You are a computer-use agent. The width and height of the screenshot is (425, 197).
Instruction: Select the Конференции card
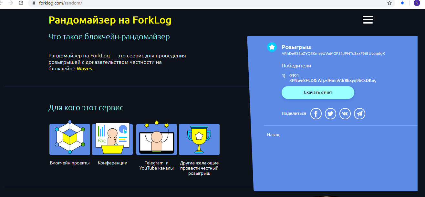click(x=112, y=139)
